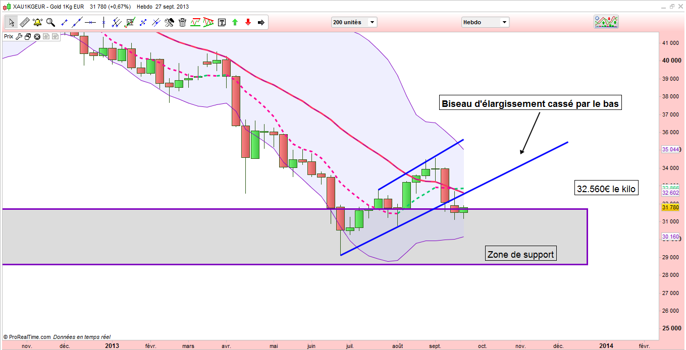Restore the chart window size
Viewport: 686px width, 350px height.
click(x=672, y=7)
